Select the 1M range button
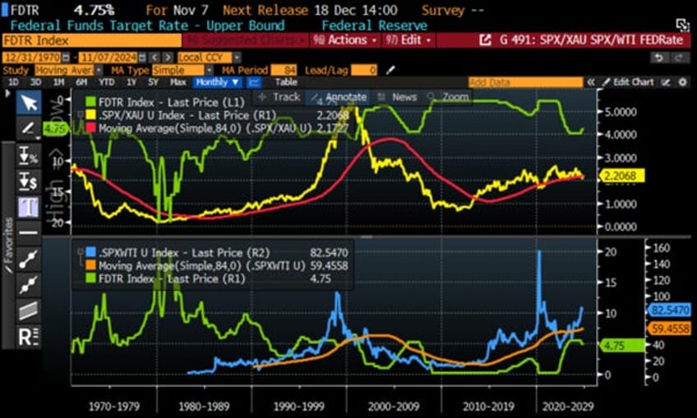Viewport: 697px width, 418px height. (58, 82)
